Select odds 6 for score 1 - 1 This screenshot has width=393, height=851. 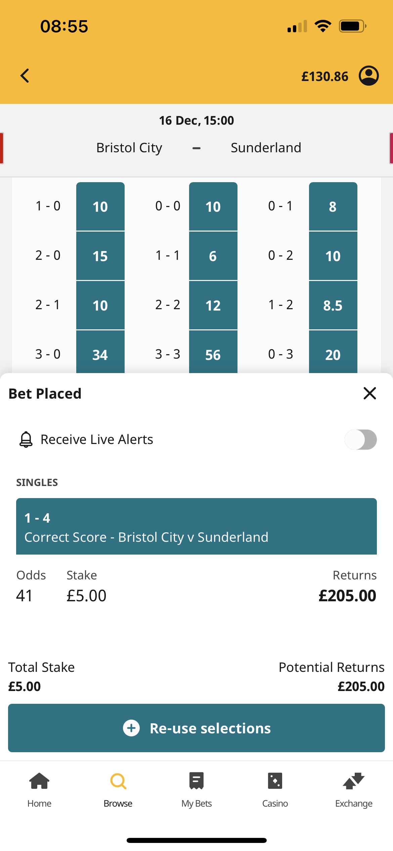[213, 256]
